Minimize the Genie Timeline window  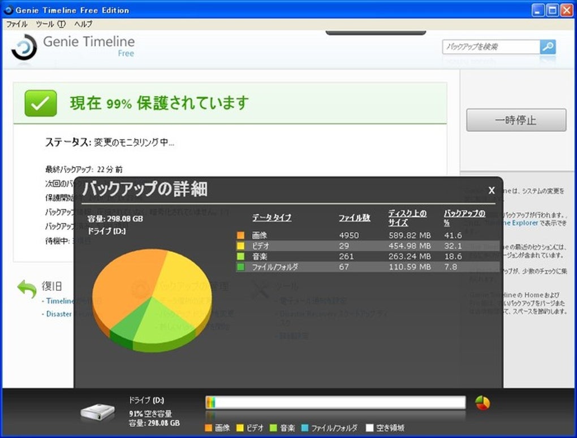tap(538, 10)
